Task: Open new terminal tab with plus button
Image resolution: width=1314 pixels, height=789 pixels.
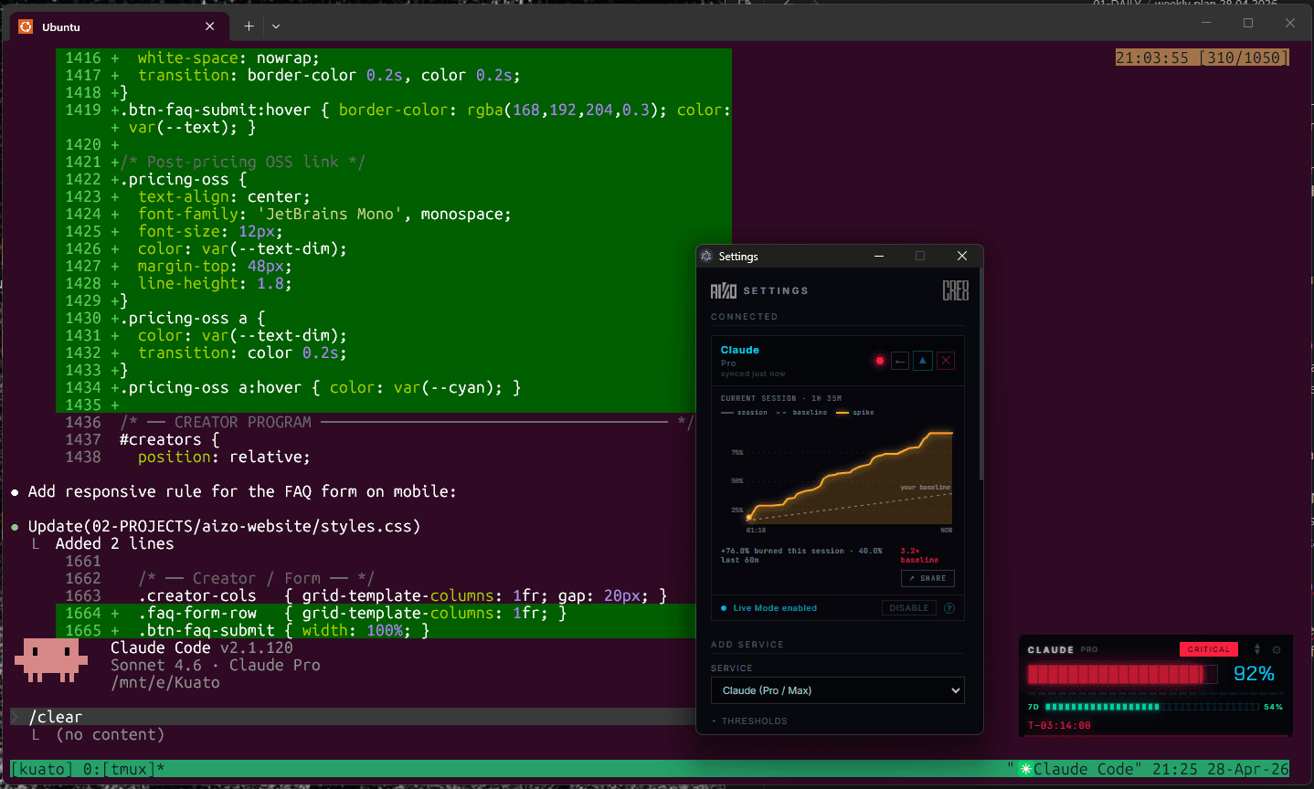Action: pos(249,26)
